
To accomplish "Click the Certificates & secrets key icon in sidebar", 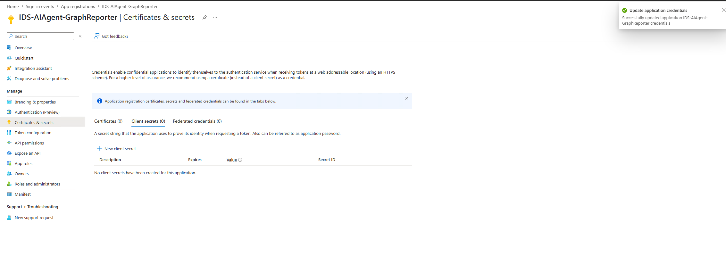I will pos(9,122).
